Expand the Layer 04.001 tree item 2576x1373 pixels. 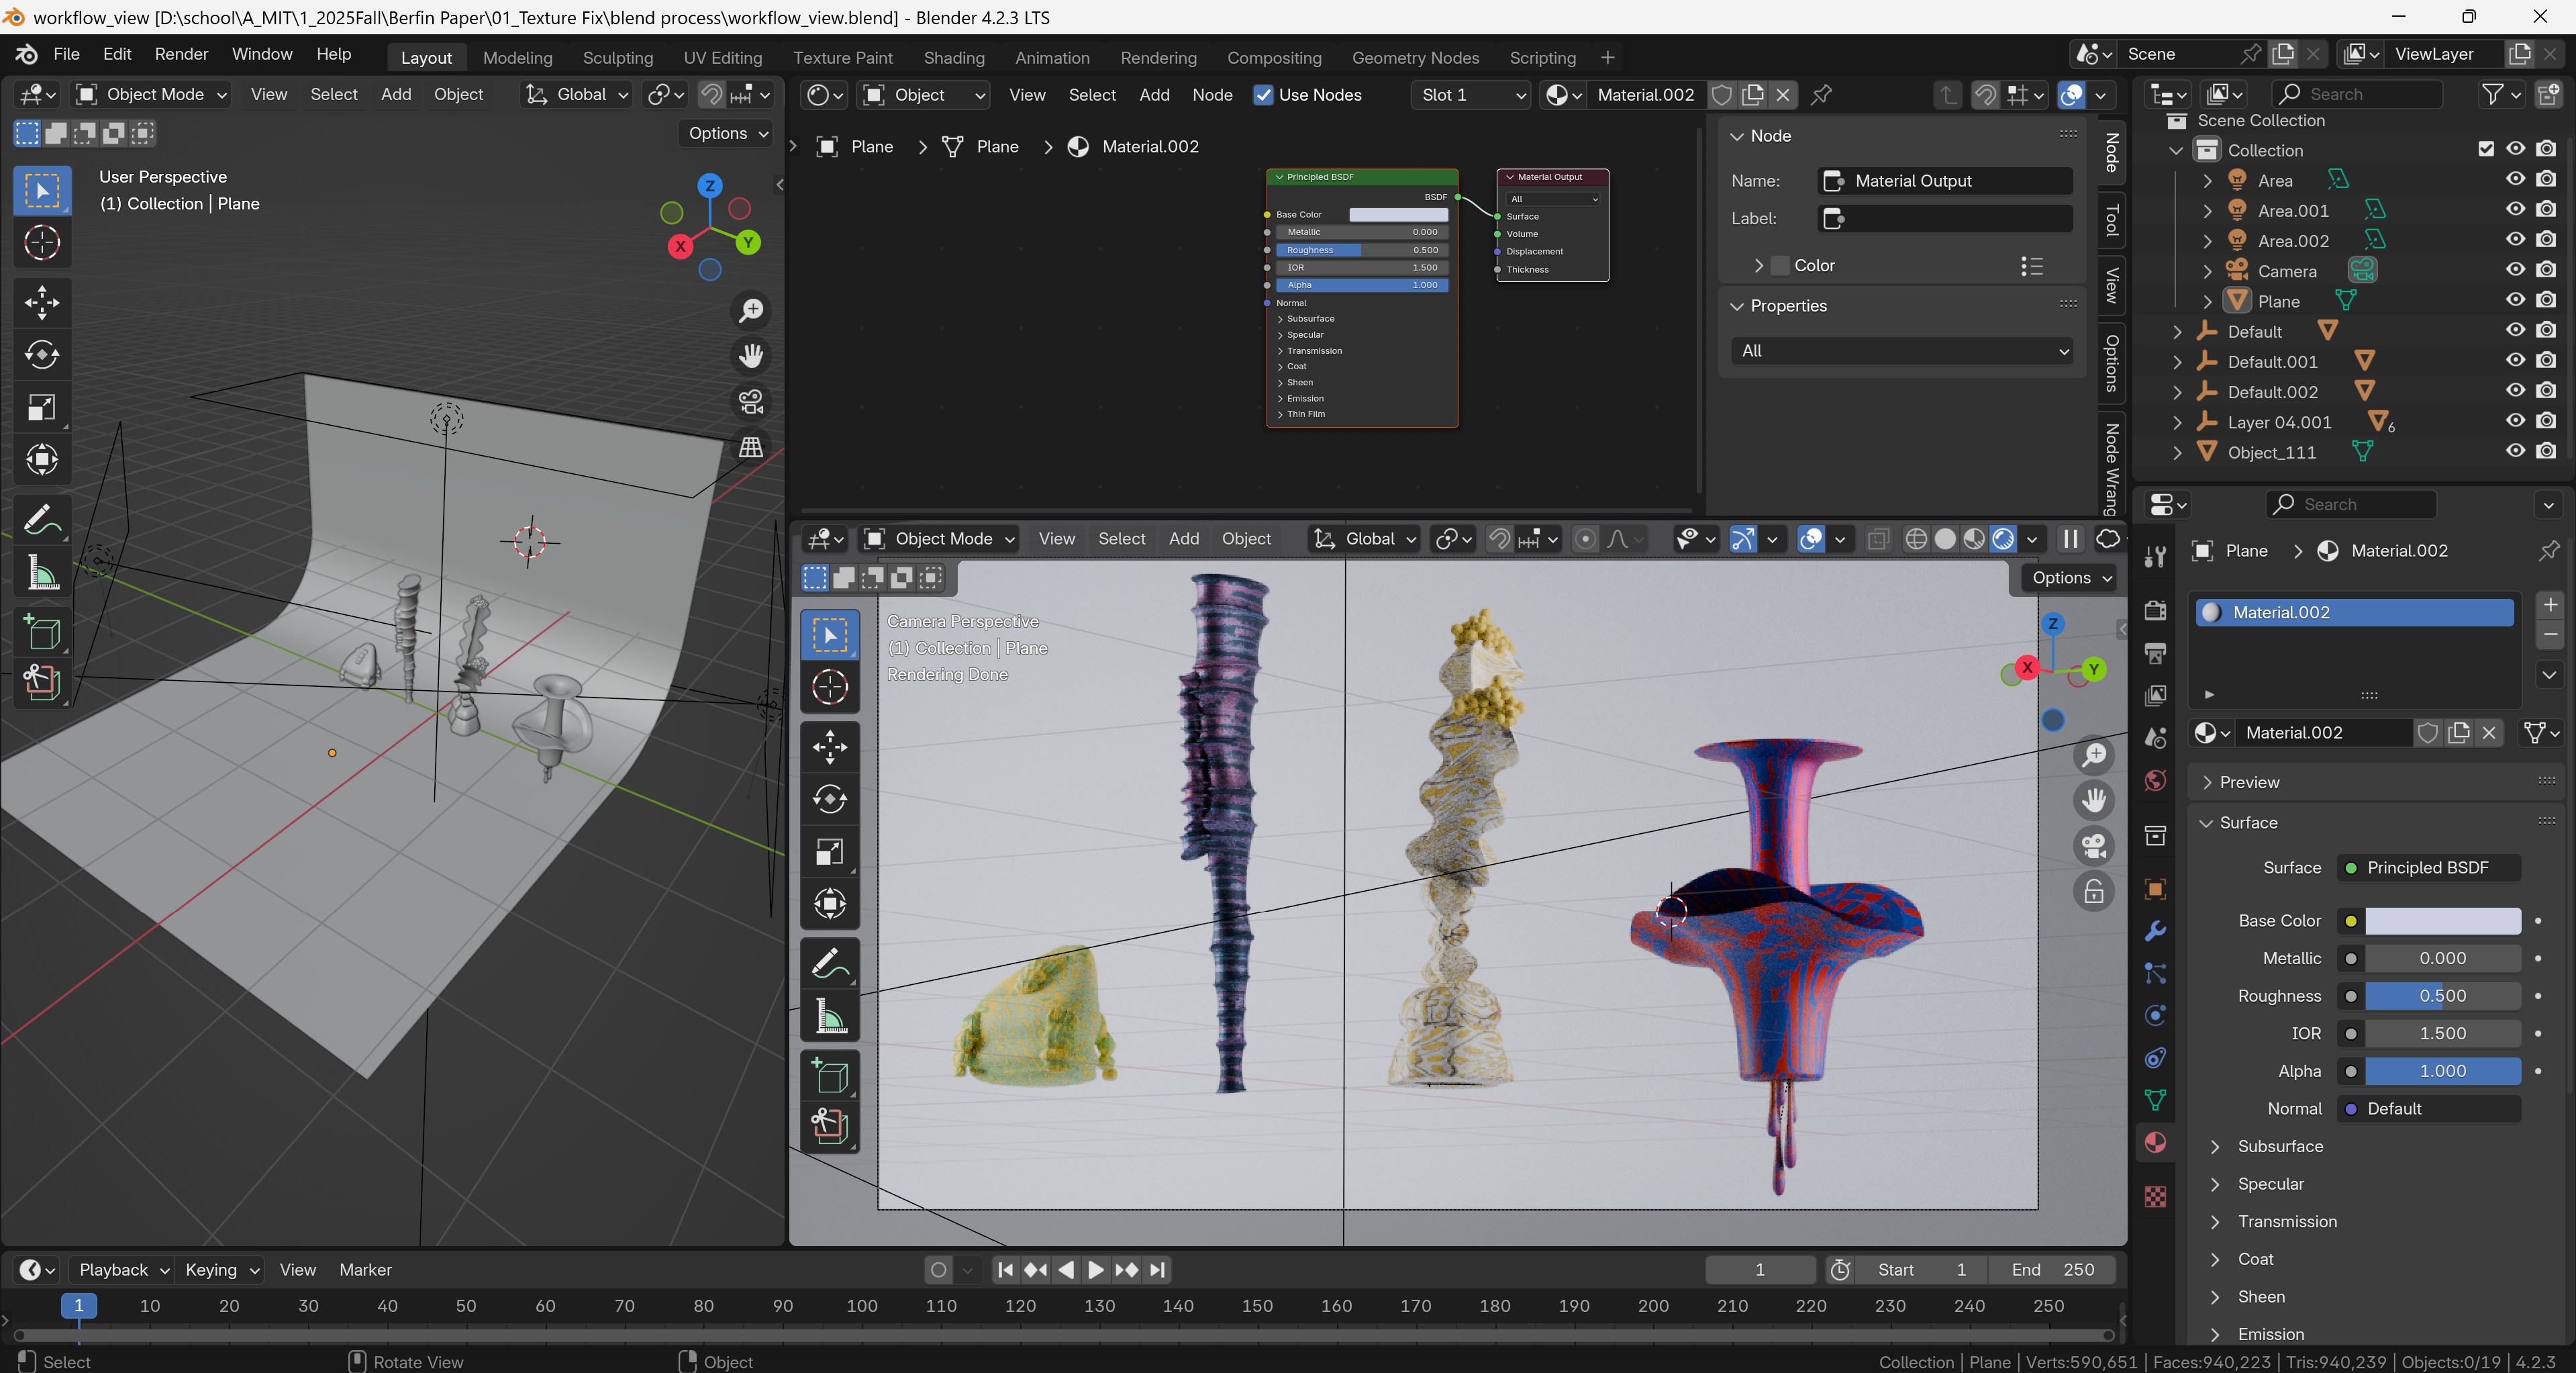click(2177, 422)
